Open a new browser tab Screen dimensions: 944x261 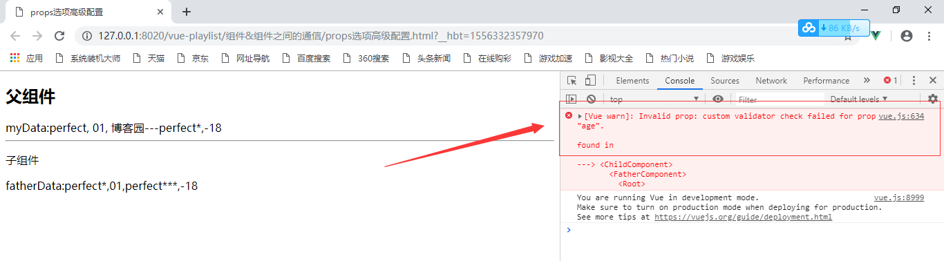click(x=186, y=12)
